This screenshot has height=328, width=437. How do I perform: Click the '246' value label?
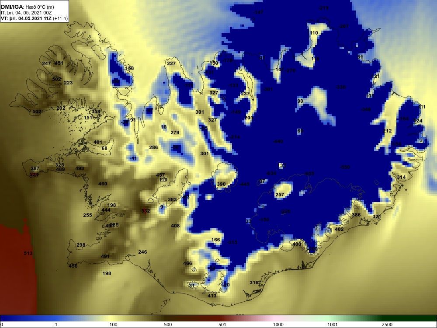(x=142, y=252)
